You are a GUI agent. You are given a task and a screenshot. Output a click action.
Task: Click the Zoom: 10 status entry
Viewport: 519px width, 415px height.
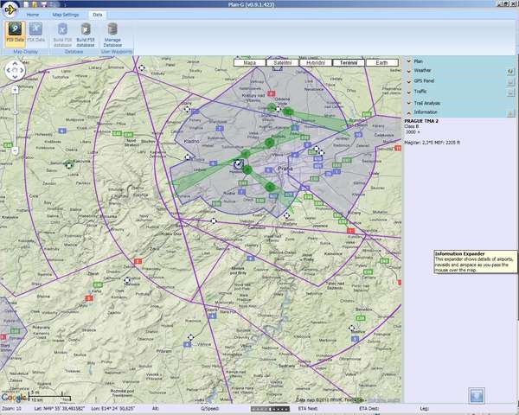click(11, 409)
